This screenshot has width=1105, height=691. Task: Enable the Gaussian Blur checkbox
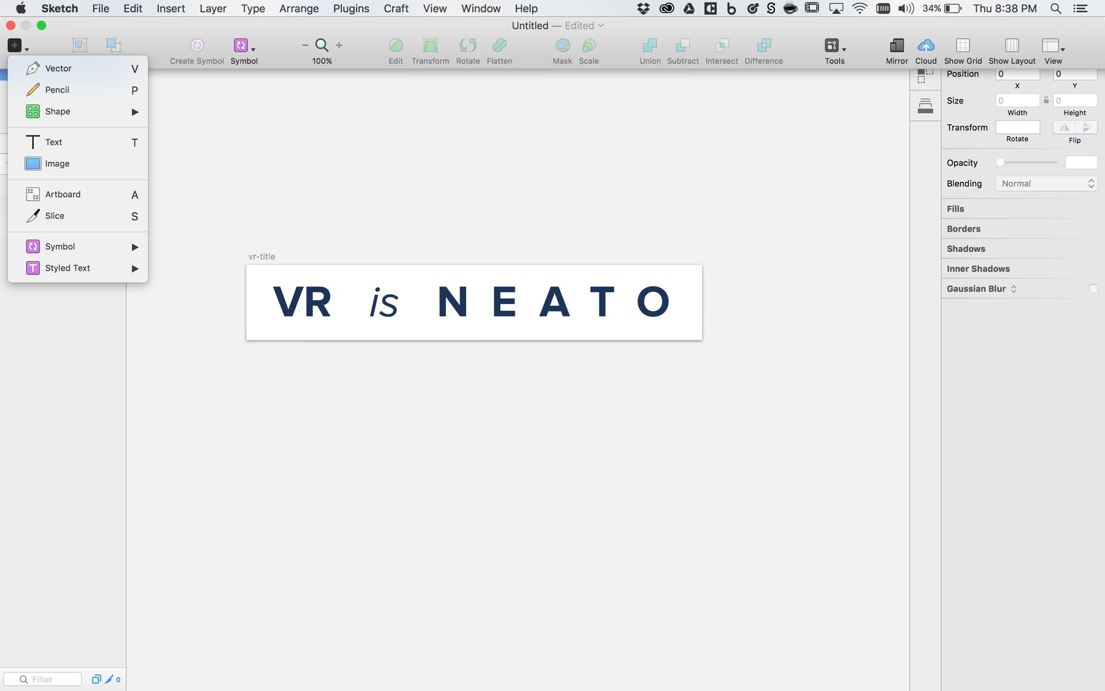pos(1093,289)
